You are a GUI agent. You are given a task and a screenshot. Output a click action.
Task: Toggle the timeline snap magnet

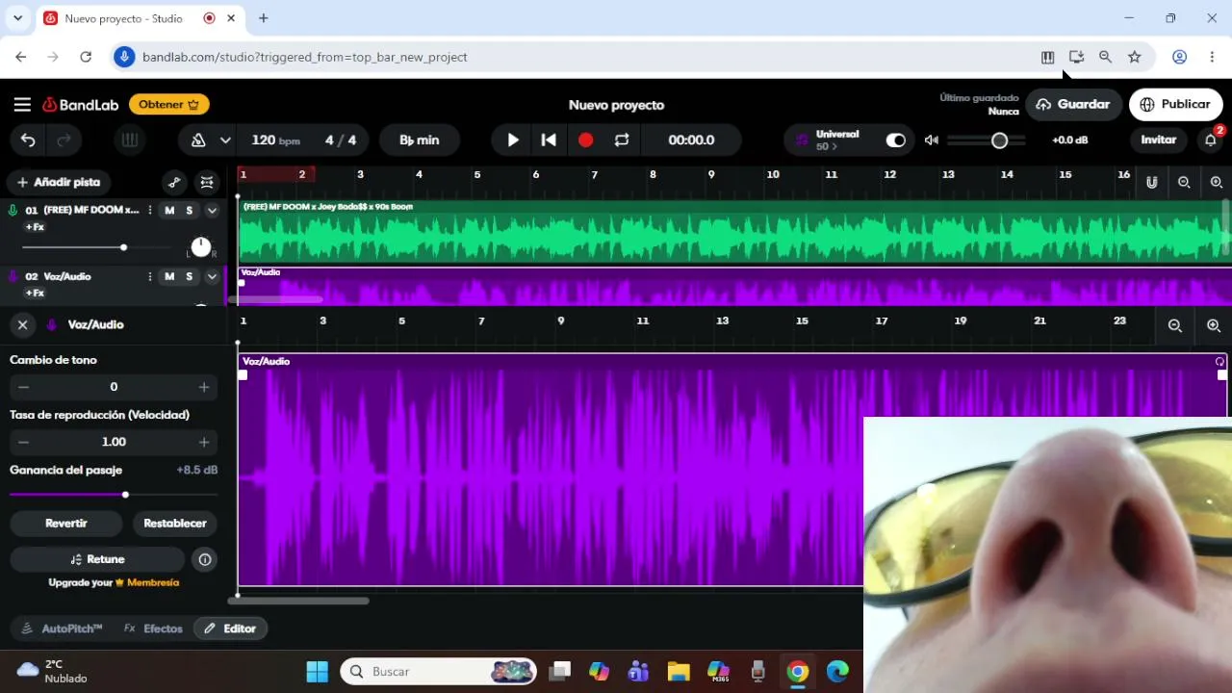[x=1151, y=183]
